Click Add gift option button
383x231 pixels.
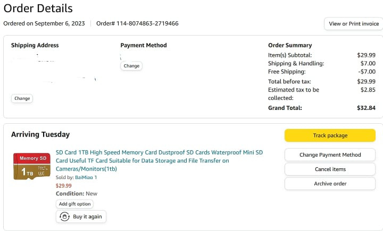click(74, 204)
